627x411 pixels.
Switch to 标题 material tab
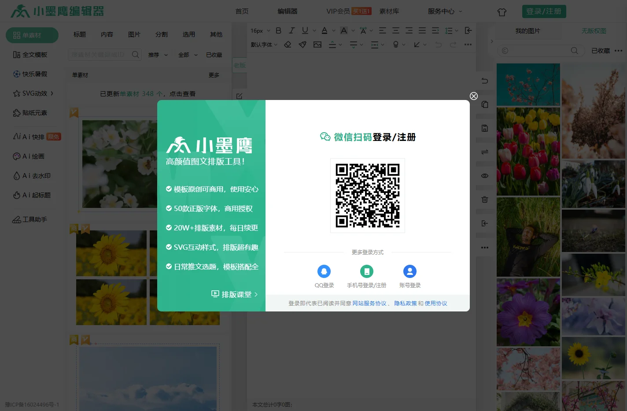80,34
